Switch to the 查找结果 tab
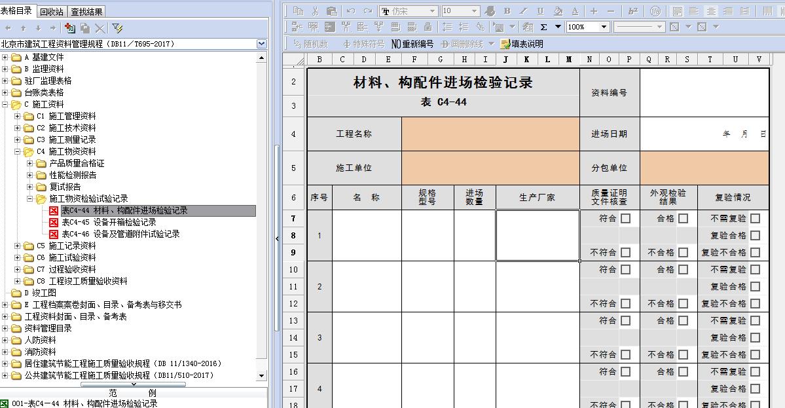Image resolution: width=785 pixels, height=408 pixels. 86,11
